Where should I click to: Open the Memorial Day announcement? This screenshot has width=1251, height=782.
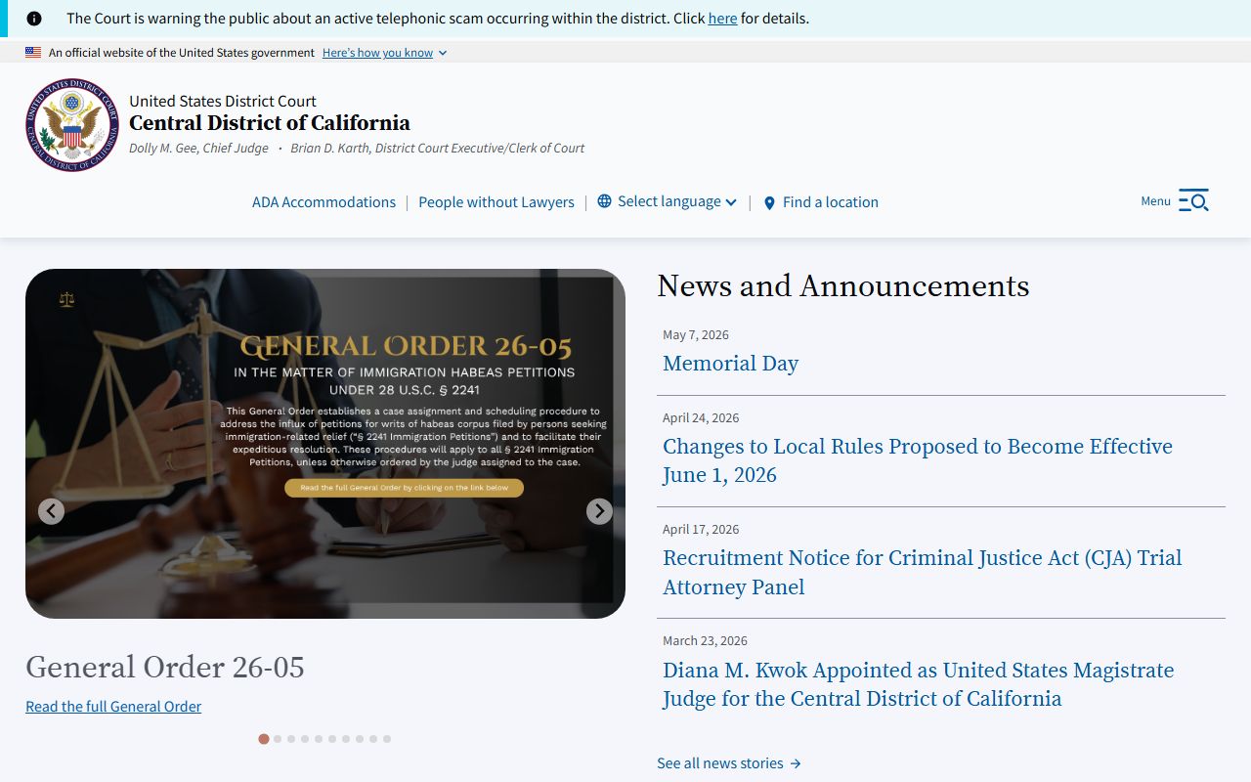click(x=730, y=364)
